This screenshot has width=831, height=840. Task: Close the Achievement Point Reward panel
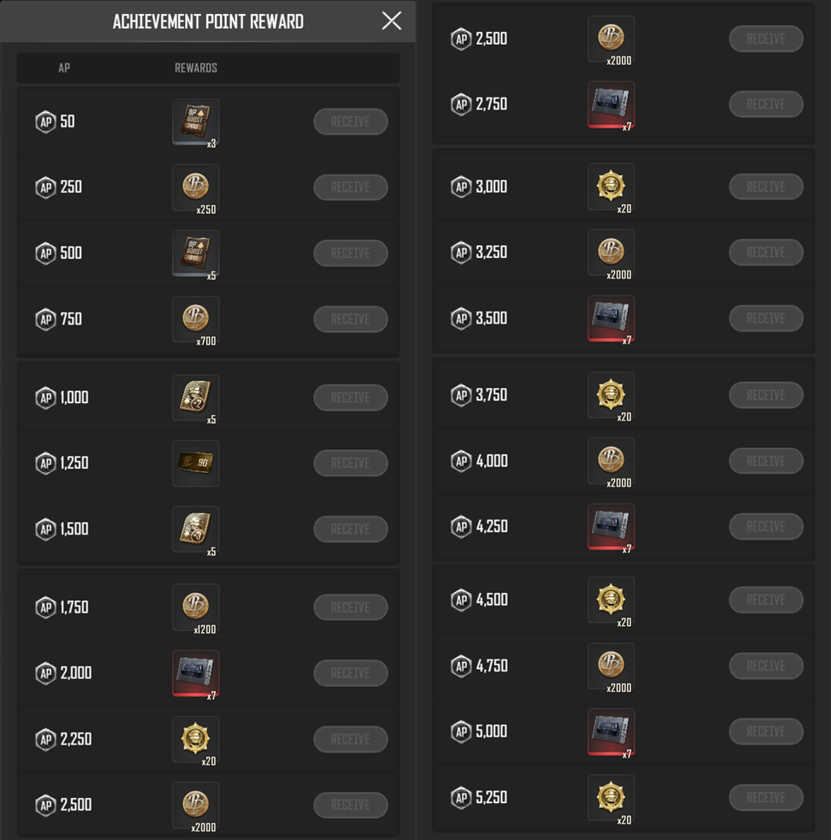tap(391, 21)
